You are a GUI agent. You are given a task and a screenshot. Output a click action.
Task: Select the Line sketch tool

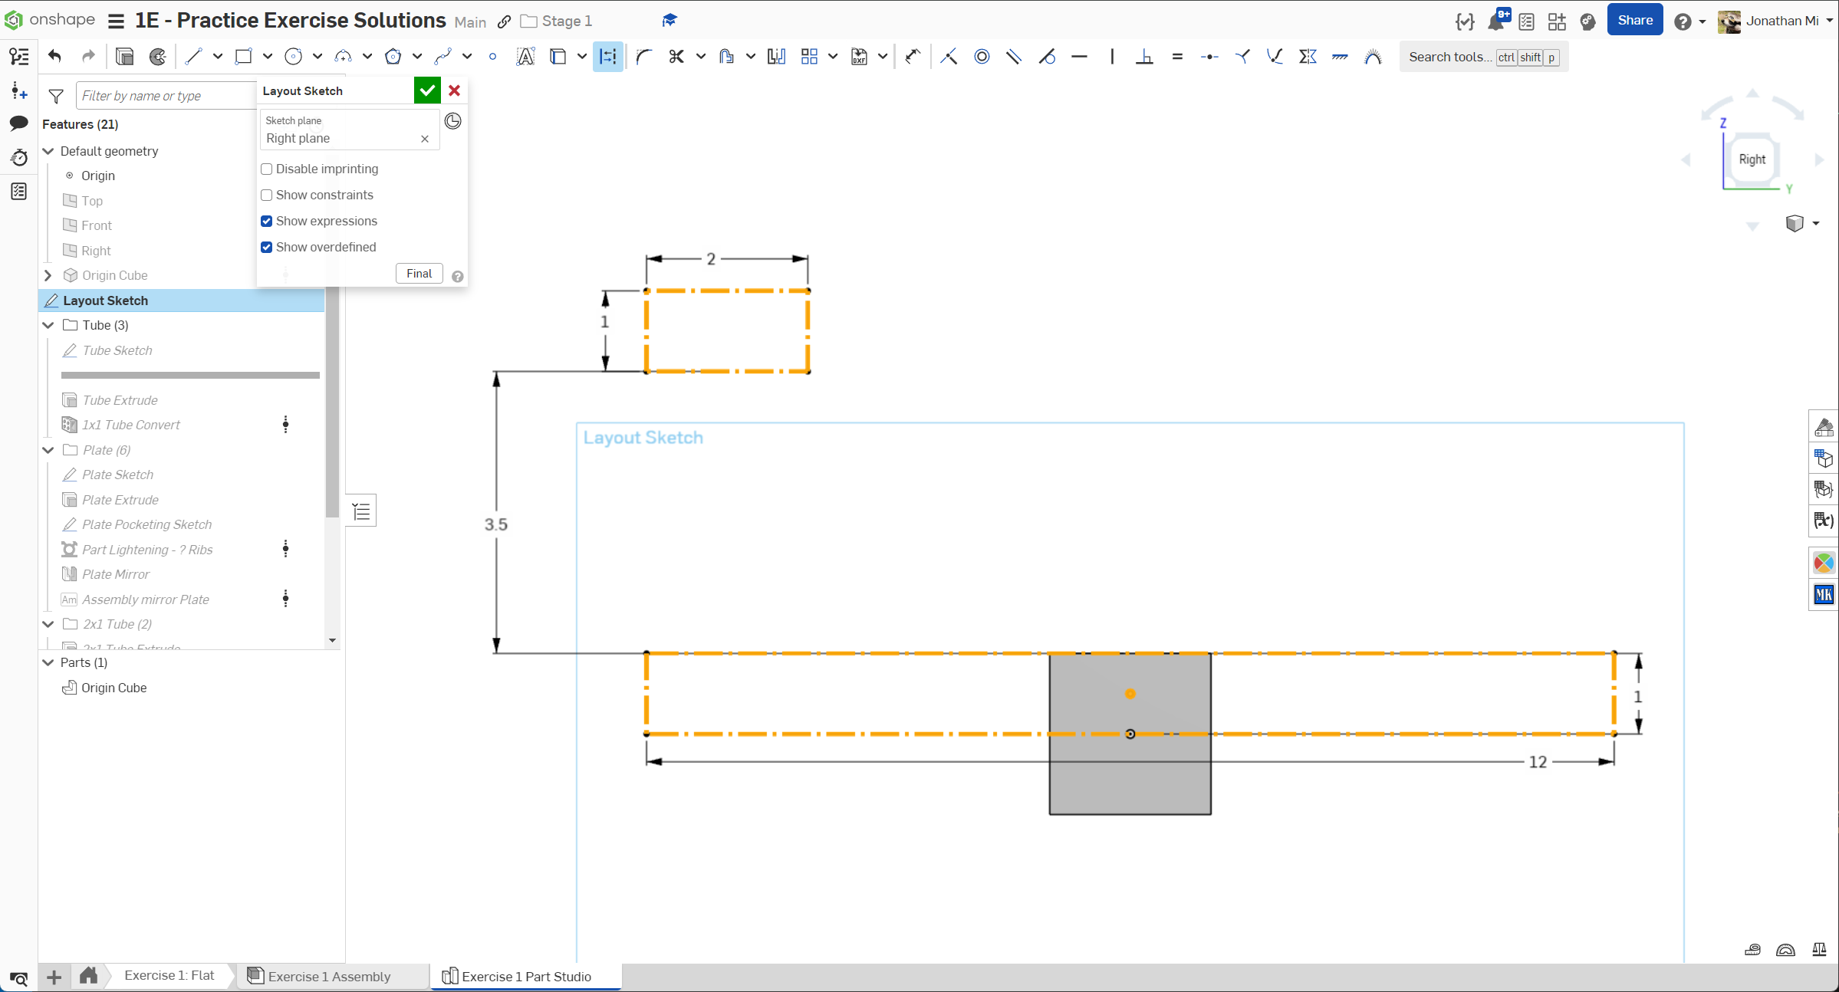[x=193, y=56]
